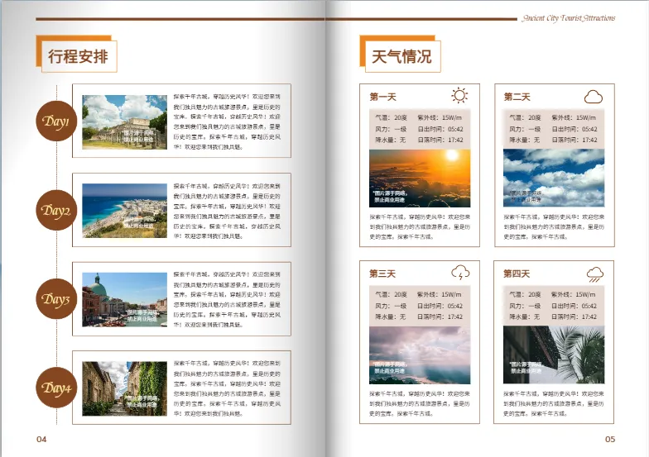Screen dimensions: 649x457
Task: Click page number 05
Action: pyautogui.click(x=610, y=439)
